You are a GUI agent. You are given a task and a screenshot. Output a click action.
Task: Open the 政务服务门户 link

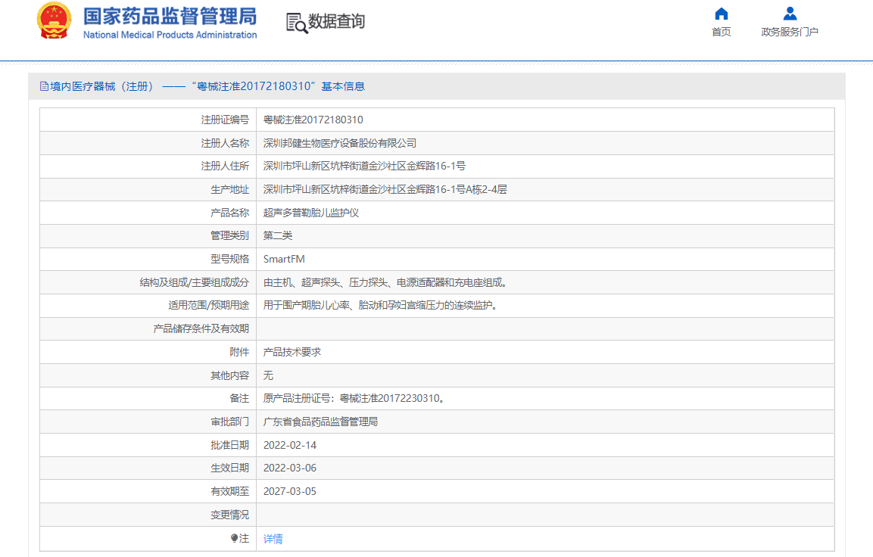tap(790, 32)
